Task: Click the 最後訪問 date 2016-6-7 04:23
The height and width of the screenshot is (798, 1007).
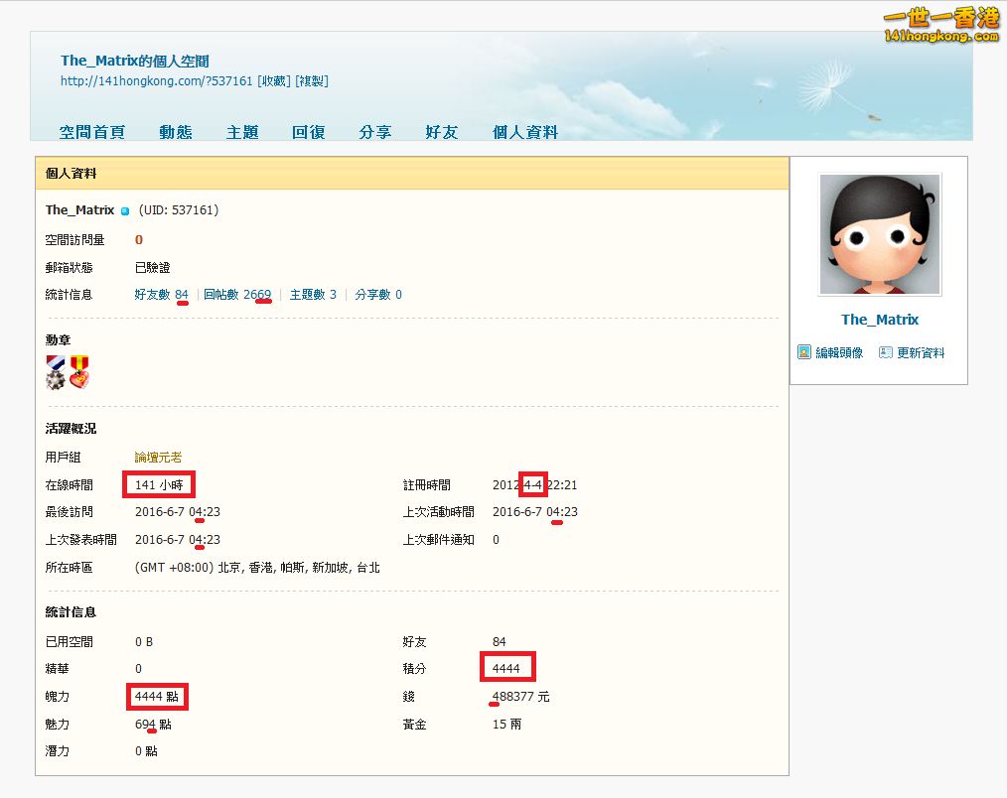Action: tap(177, 512)
